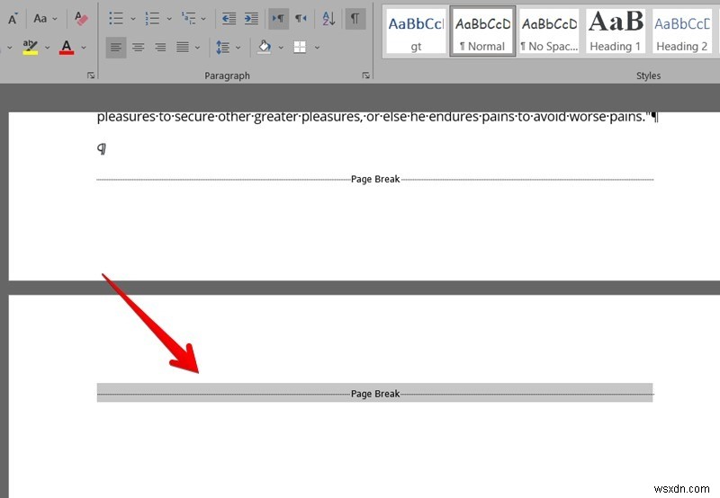Image resolution: width=720 pixels, height=498 pixels.
Task: Set right-to-left text direction
Action: [x=301, y=18]
